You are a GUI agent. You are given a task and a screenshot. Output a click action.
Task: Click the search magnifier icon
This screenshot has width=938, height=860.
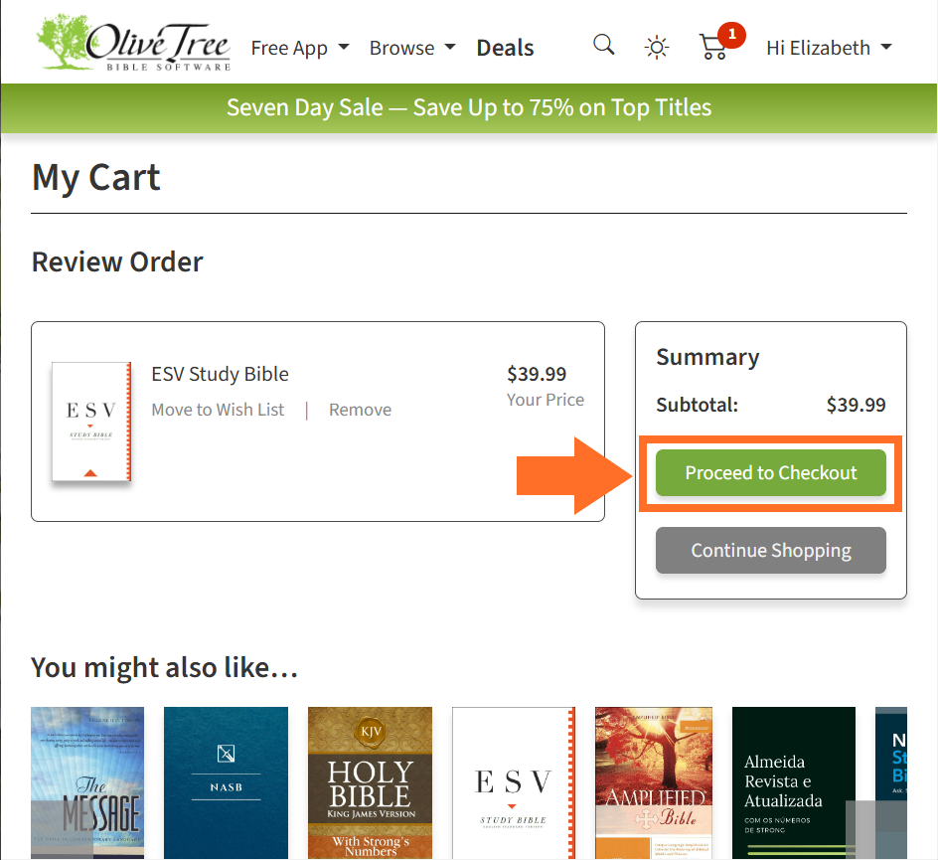[603, 46]
